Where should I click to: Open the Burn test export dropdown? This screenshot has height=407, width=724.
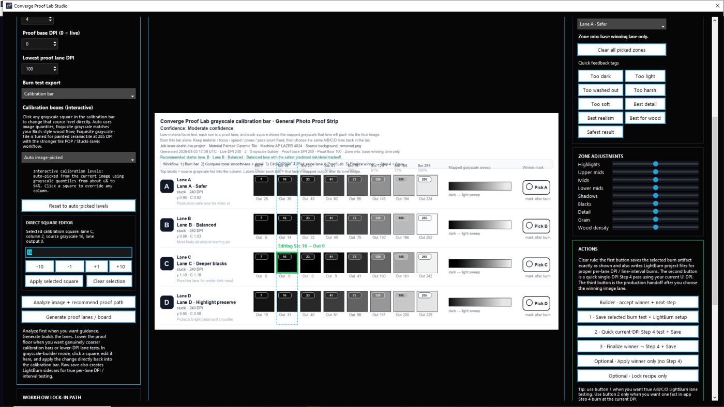(79, 94)
